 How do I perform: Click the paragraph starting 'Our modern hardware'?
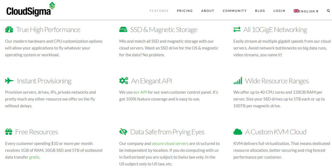(x=54, y=48)
